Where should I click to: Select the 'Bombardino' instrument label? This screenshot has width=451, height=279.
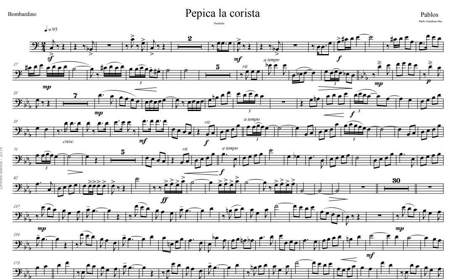click(22, 14)
